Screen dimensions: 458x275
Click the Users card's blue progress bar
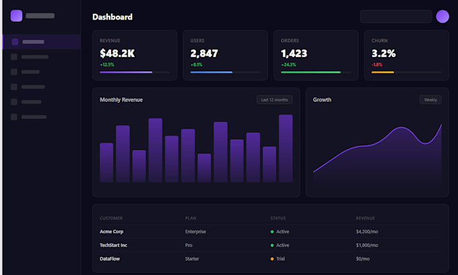(211, 72)
